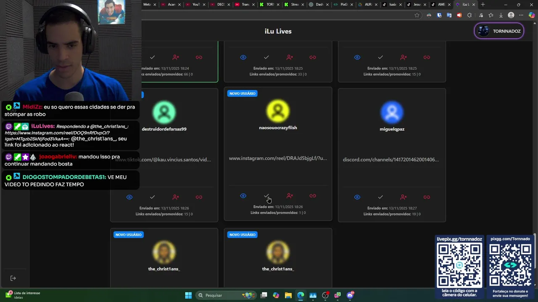
Task: Remove user on the card with 66 links sent
Action: click(176, 57)
